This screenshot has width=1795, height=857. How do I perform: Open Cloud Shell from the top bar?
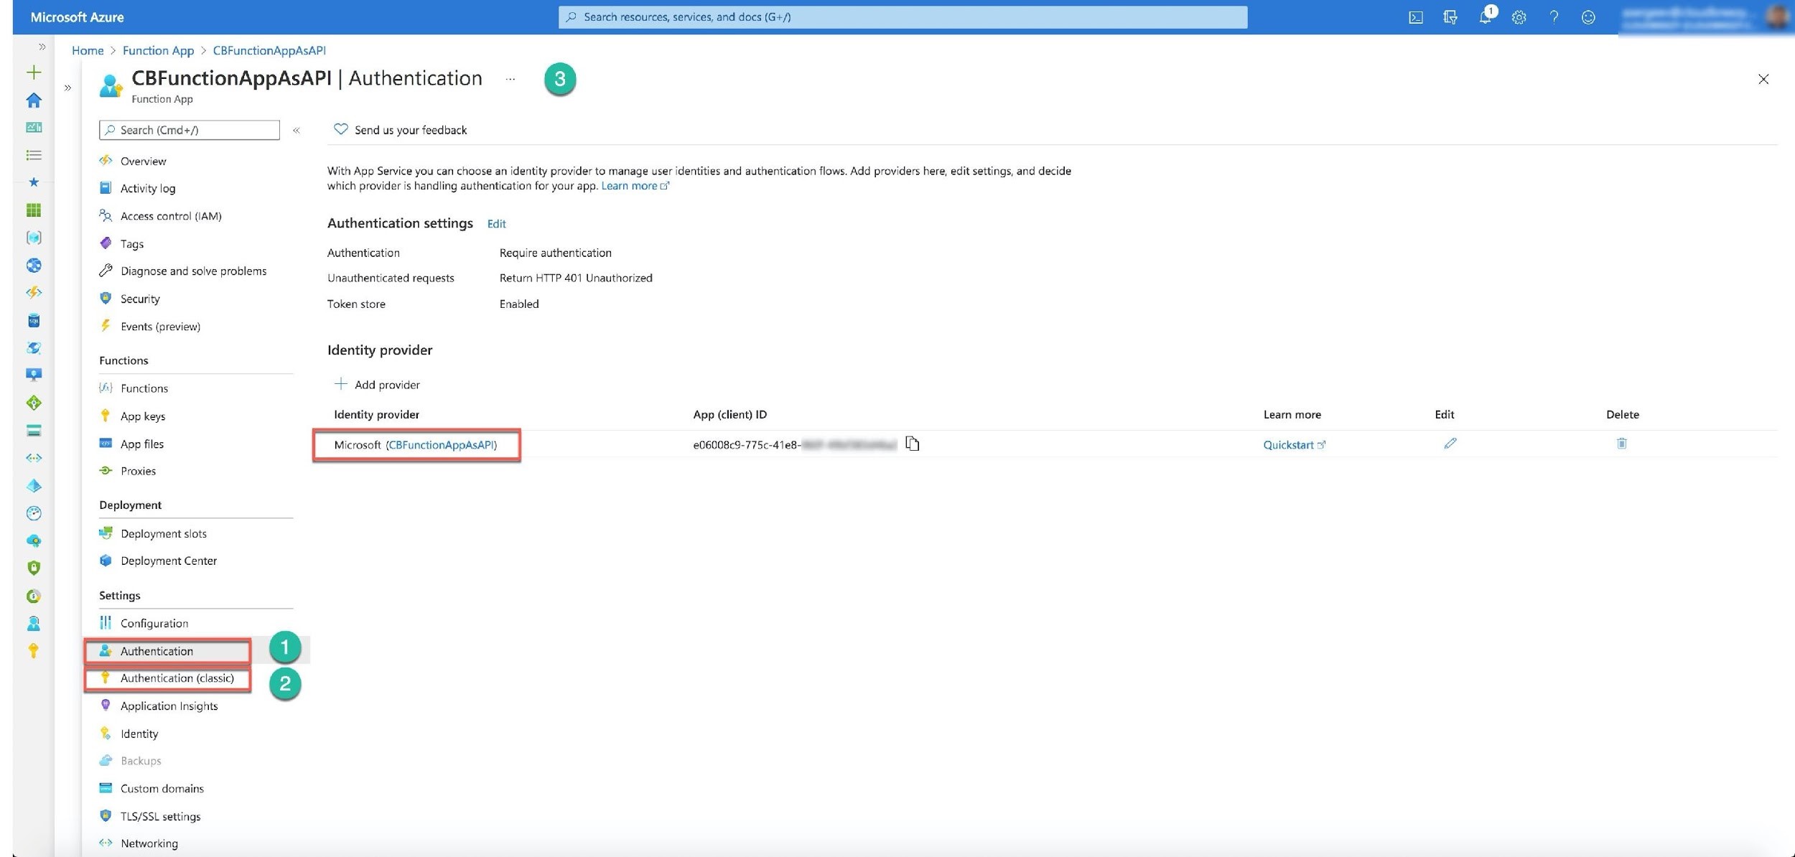(1415, 17)
